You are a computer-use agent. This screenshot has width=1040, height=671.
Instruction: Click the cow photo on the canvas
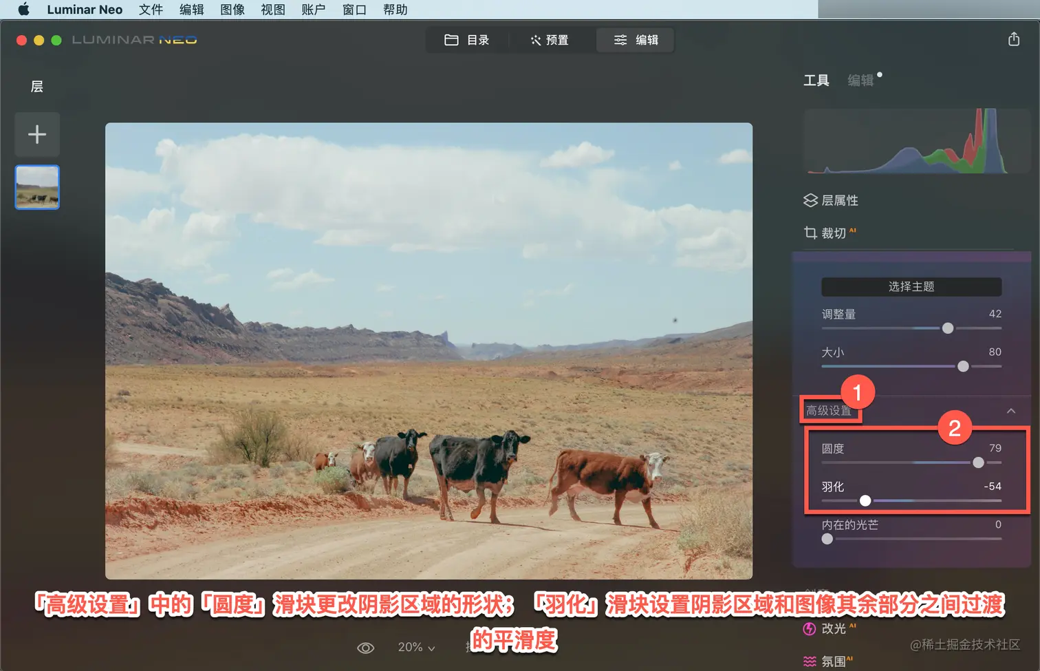429,351
